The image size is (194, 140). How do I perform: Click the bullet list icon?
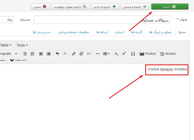[25, 54]
